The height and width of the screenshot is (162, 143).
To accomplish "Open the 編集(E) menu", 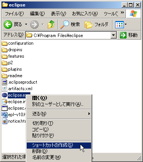I will tap(37, 14).
